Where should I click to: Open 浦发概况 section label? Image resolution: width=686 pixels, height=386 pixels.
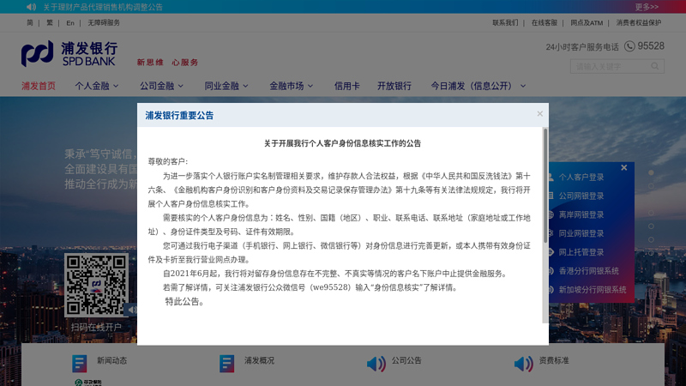(259, 360)
